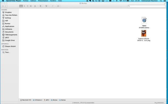Open Applications from the sidebar

tap(9, 26)
